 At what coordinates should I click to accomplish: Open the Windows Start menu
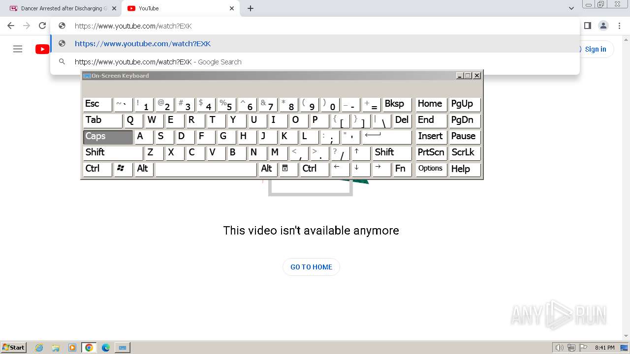[x=13, y=348]
